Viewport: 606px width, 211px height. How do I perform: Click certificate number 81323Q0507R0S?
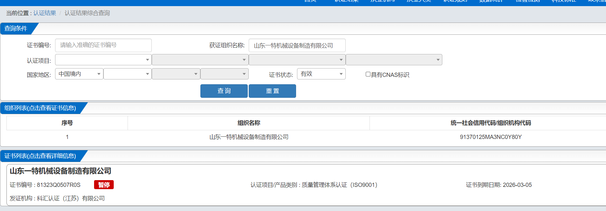(x=59, y=185)
